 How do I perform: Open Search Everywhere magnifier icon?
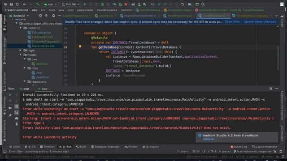203,4
